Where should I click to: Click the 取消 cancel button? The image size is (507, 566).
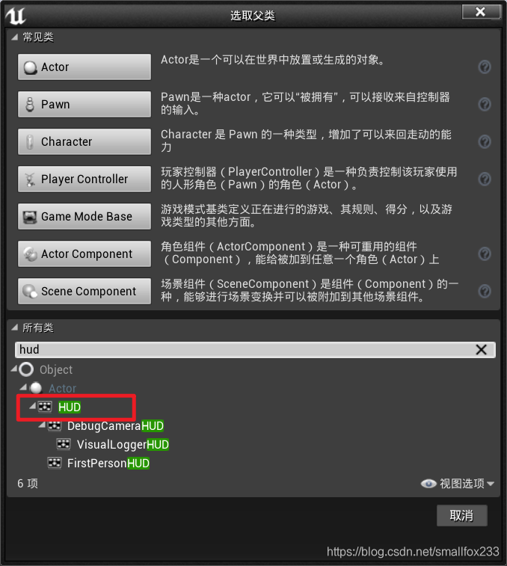coord(462,515)
